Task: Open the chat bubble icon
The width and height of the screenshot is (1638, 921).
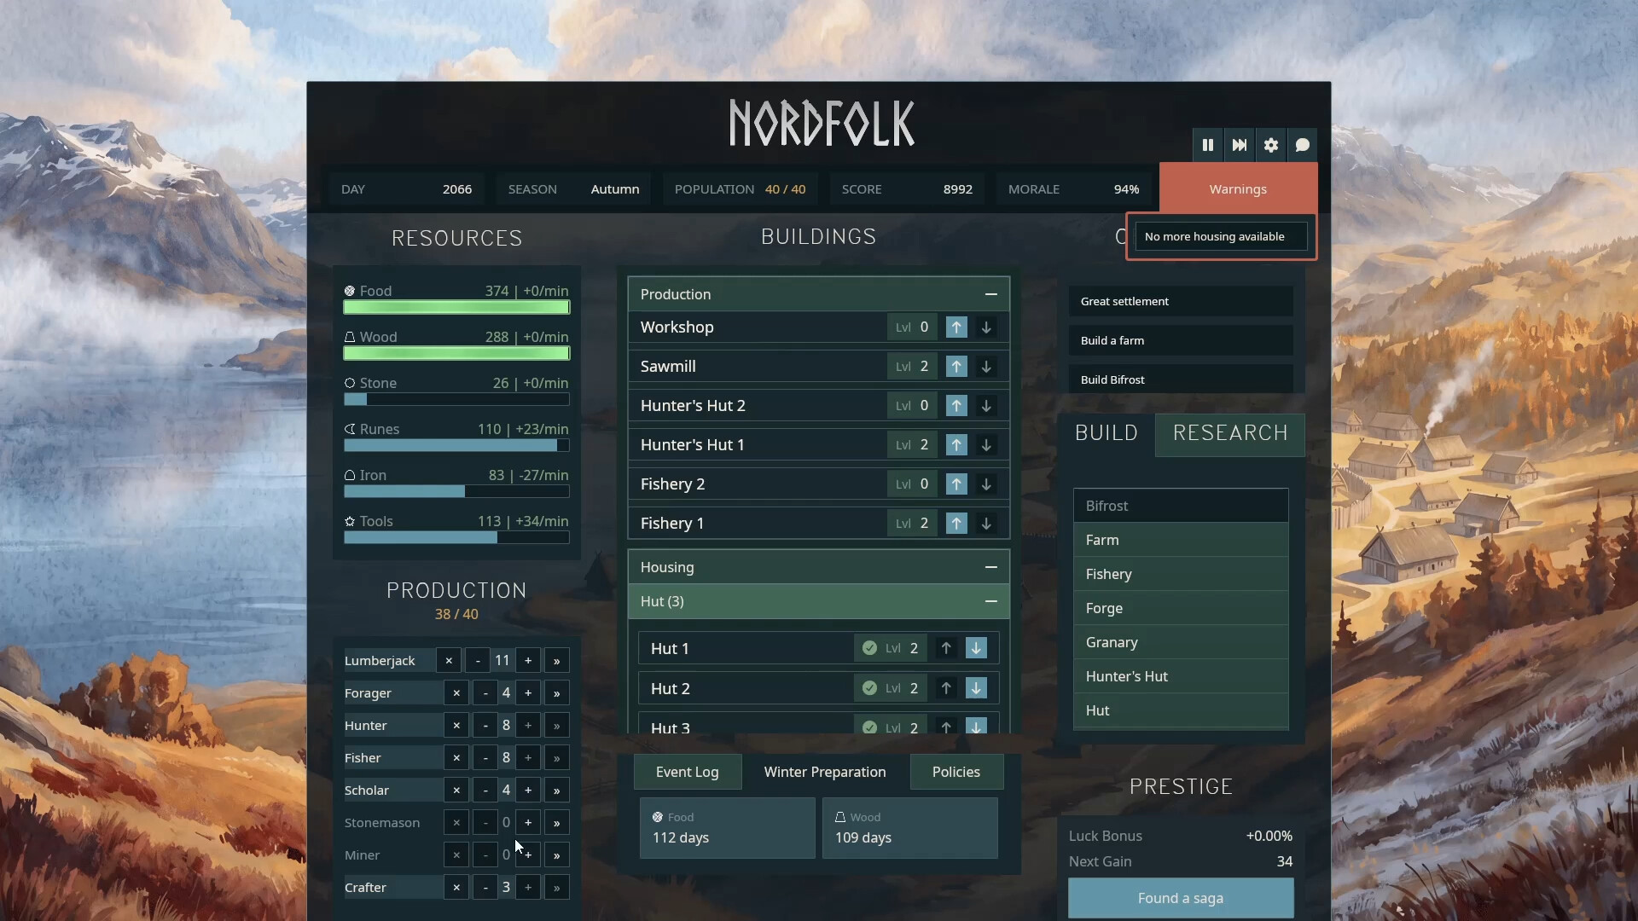Action: pos(1302,145)
